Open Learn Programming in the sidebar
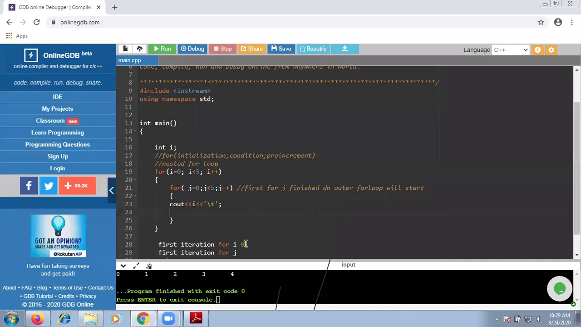 pos(57,133)
